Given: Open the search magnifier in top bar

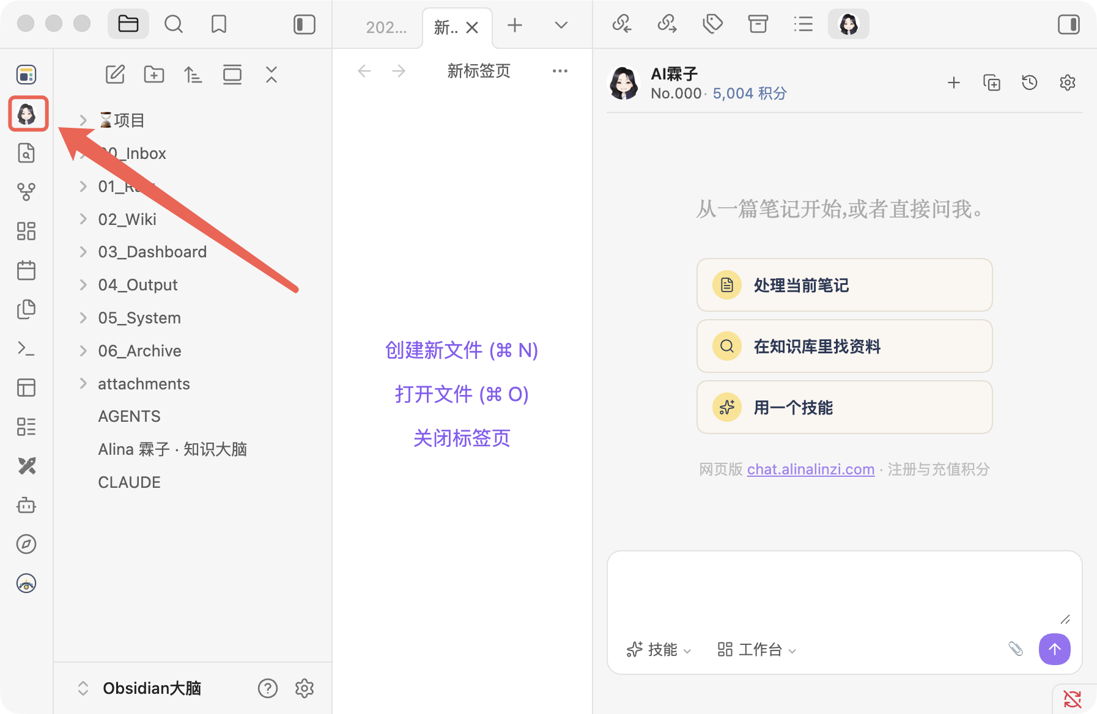Looking at the screenshot, I should click(174, 24).
